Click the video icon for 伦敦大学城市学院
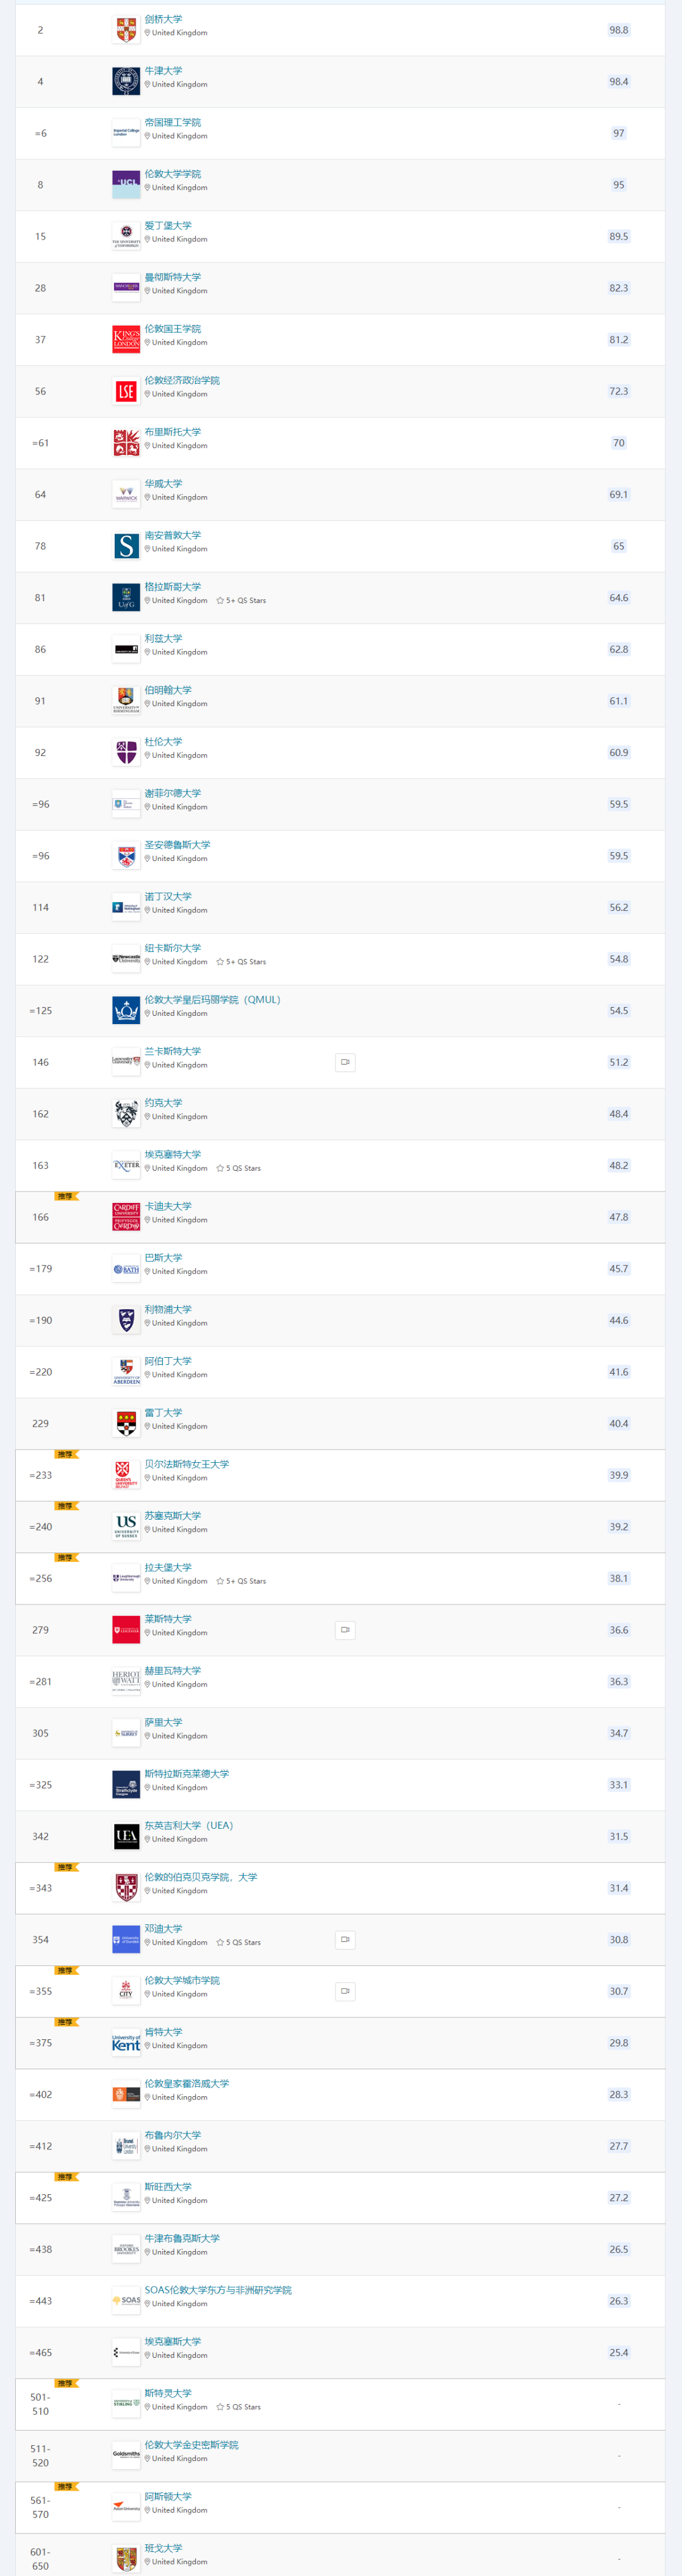The height and width of the screenshot is (2576, 682). pos(345,1991)
